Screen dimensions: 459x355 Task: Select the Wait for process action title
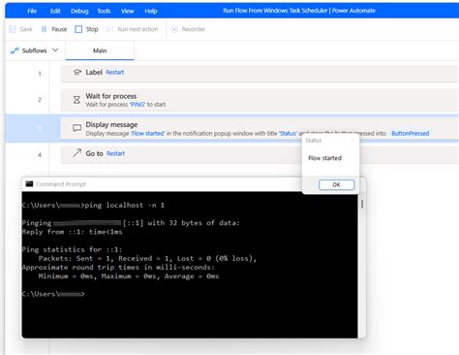111,96
